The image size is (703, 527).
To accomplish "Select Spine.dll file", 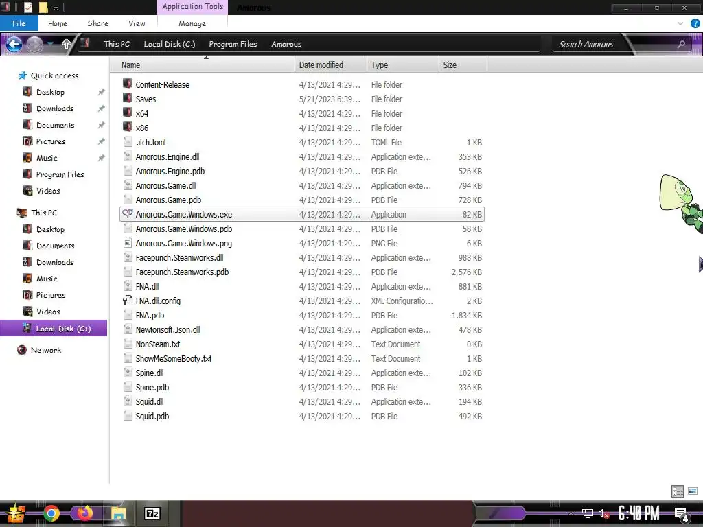I will pyautogui.click(x=302, y=373).
